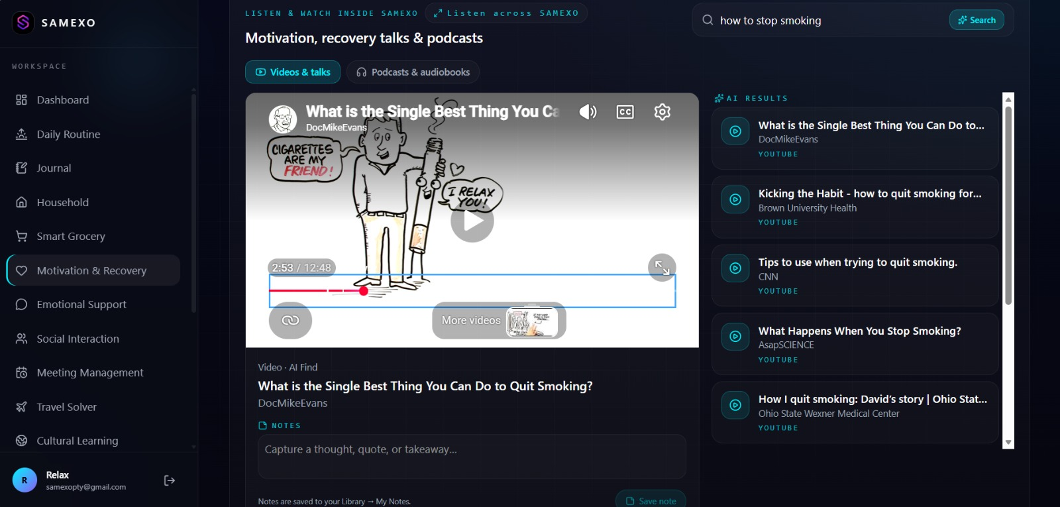Click the Meeting Management calendar icon
This screenshot has height=507, width=1060.
[x=21, y=373]
